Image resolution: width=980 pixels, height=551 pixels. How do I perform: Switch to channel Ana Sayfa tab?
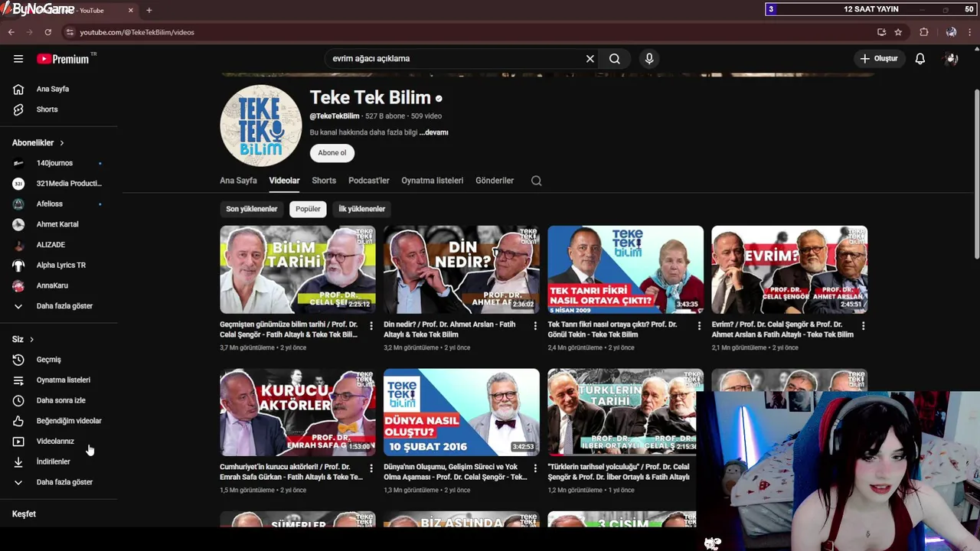tap(238, 181)
